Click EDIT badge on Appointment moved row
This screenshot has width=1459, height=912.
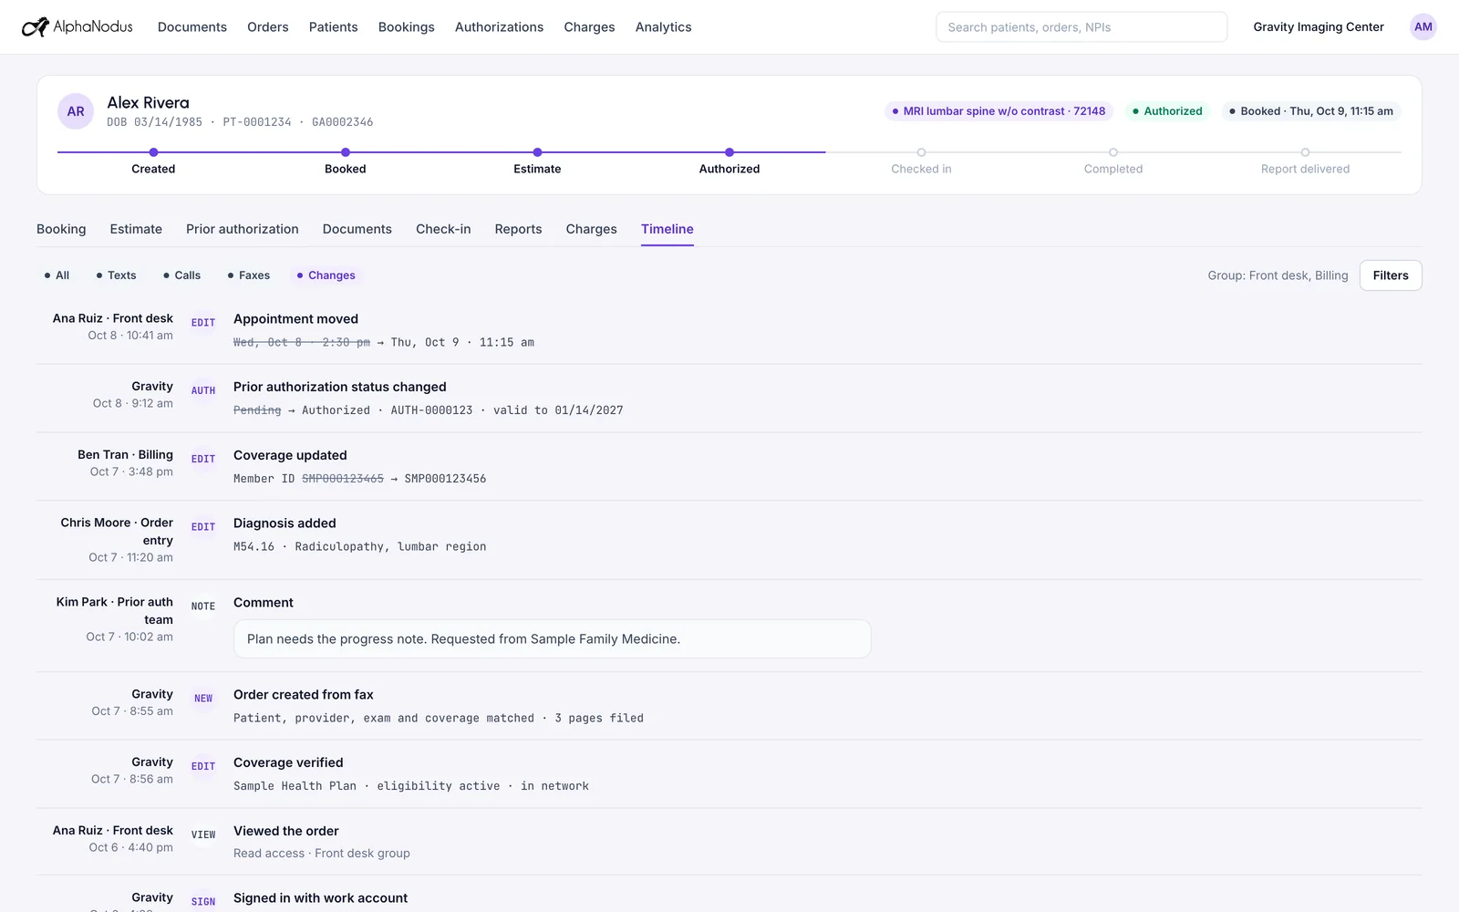(203, 323)
